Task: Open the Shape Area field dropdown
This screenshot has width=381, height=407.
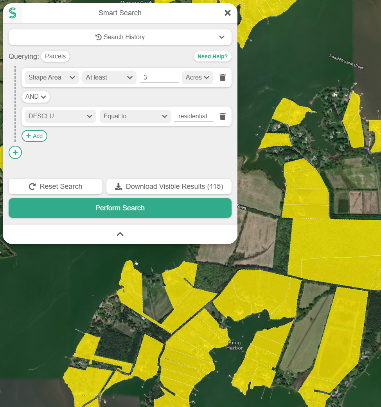Action: [x=52, y=78]
